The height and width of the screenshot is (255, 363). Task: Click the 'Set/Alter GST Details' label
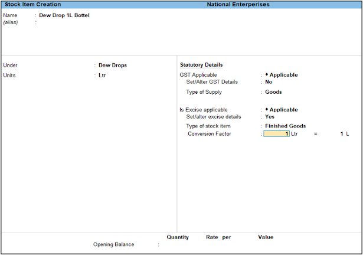click(x=212, y=82)
